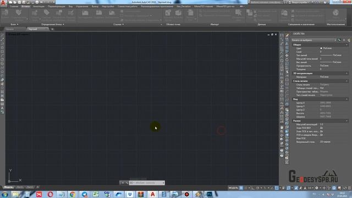Collapse the 3D-визуализация properties section
The height and width of the screenshot is (198, 352).
pos(346,73)
